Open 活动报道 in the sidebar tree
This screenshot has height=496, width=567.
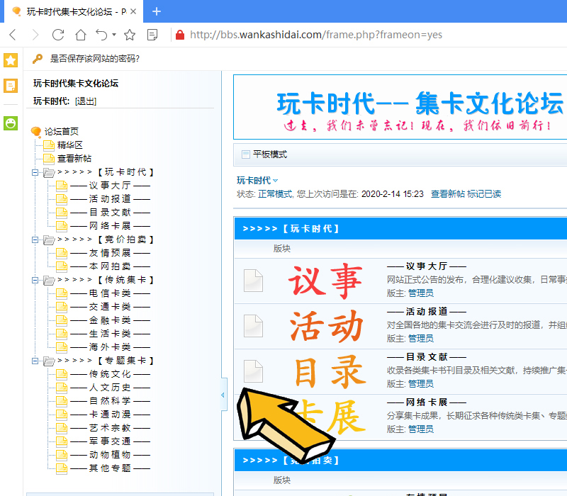click(110, 199)
